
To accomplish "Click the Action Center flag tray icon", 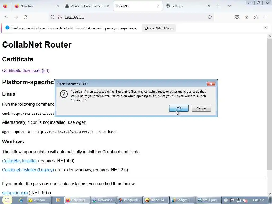I will tap(232, 200).
